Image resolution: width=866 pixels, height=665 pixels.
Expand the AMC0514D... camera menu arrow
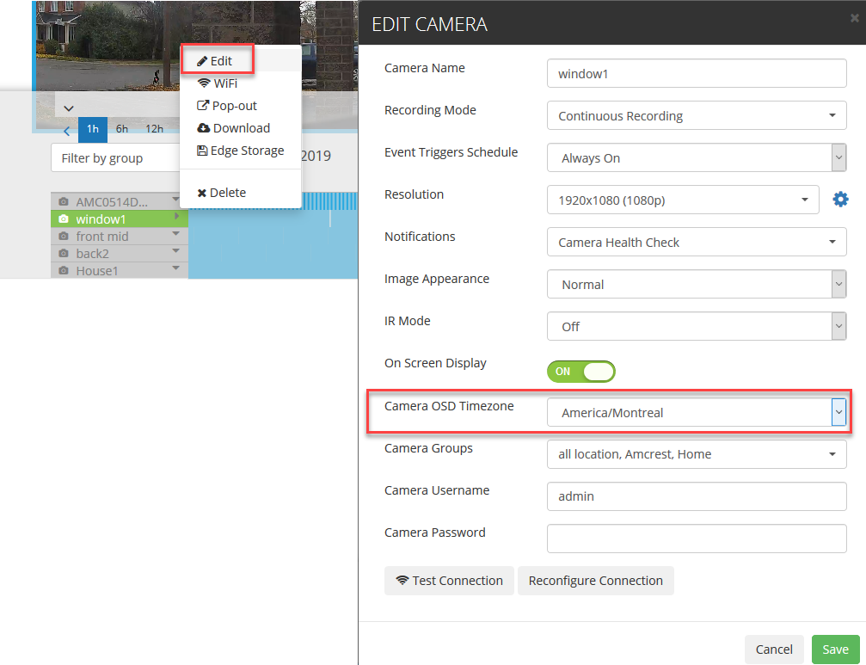click(175, 199)
